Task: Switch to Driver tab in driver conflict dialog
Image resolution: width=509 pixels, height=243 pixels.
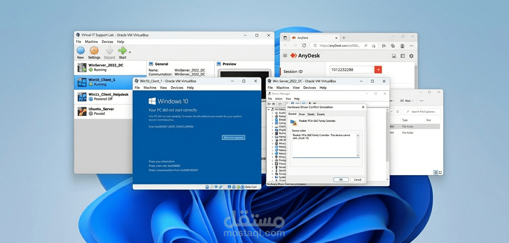Action: tap(302, 114)
